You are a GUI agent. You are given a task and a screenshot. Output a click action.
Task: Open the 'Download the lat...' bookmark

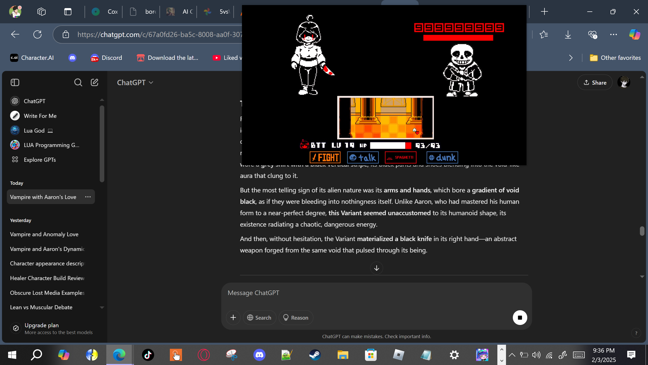click(x=167, y=58)
